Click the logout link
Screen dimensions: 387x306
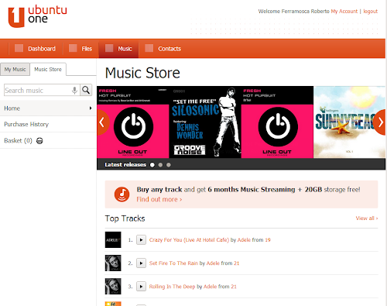371,12
